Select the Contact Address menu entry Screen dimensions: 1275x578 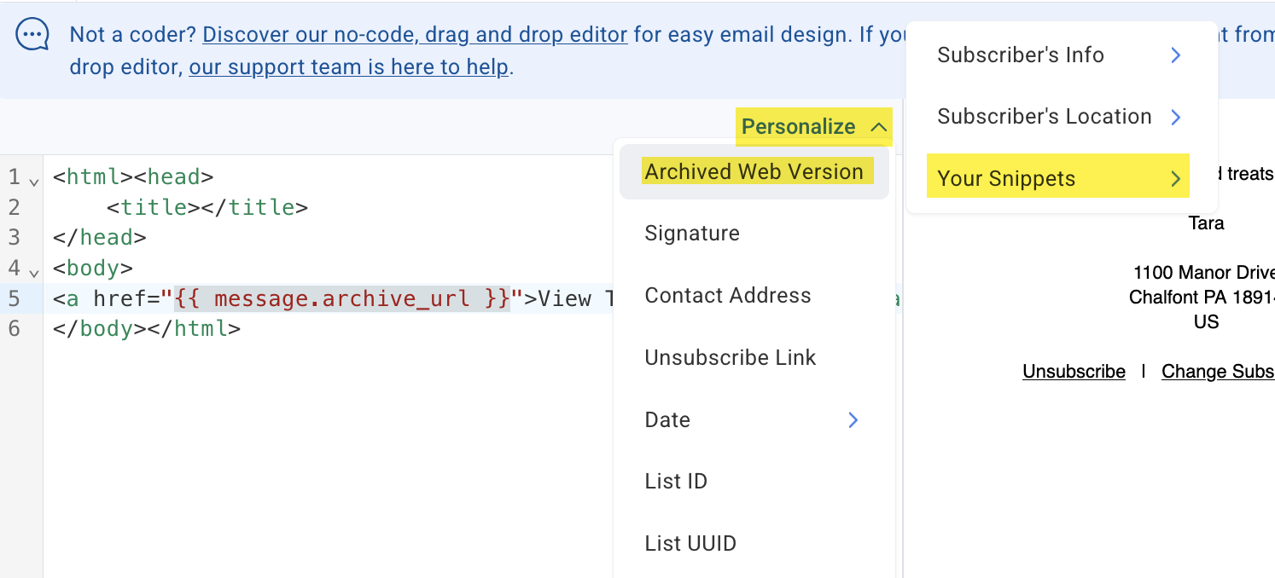727,295
